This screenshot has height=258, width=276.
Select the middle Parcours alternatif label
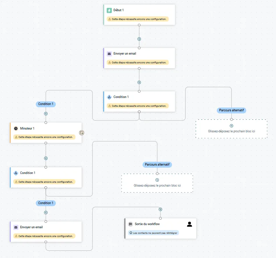click(x=157, y=165)
